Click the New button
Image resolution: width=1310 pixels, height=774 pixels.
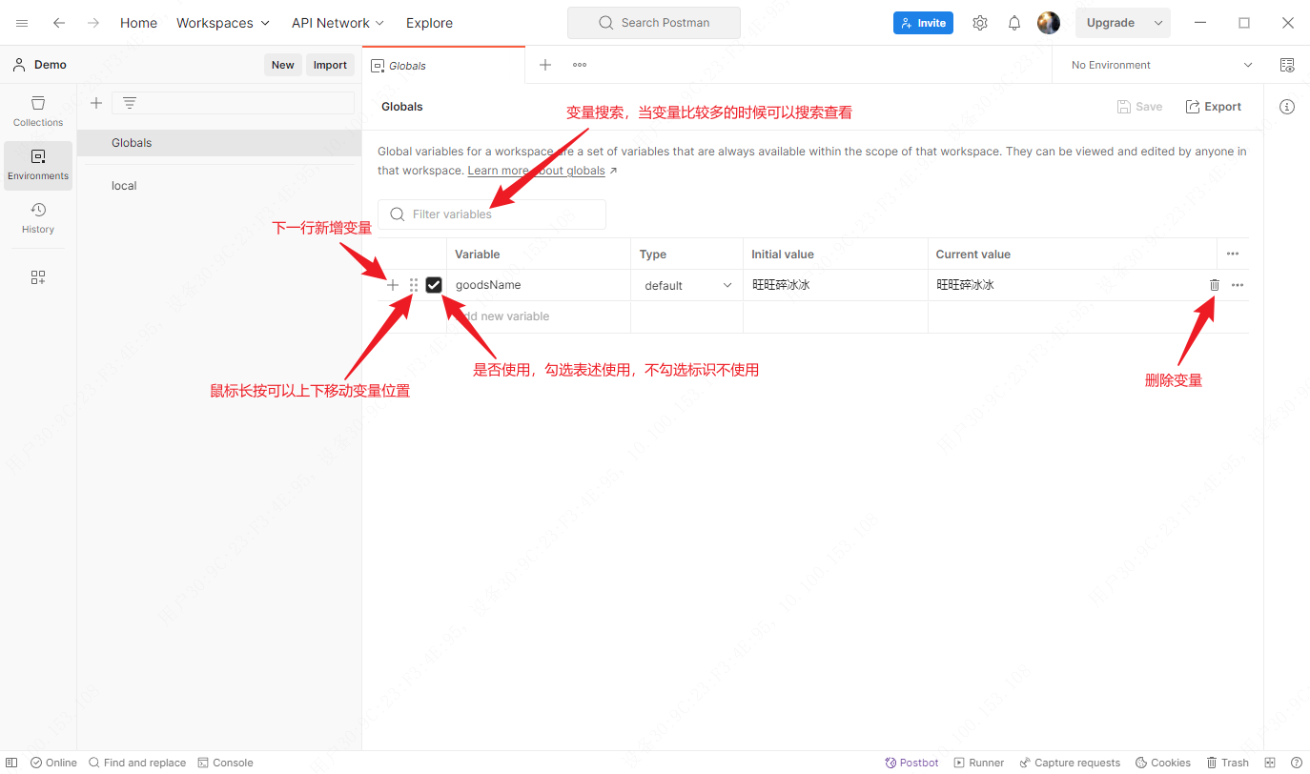tap(283, 65)
